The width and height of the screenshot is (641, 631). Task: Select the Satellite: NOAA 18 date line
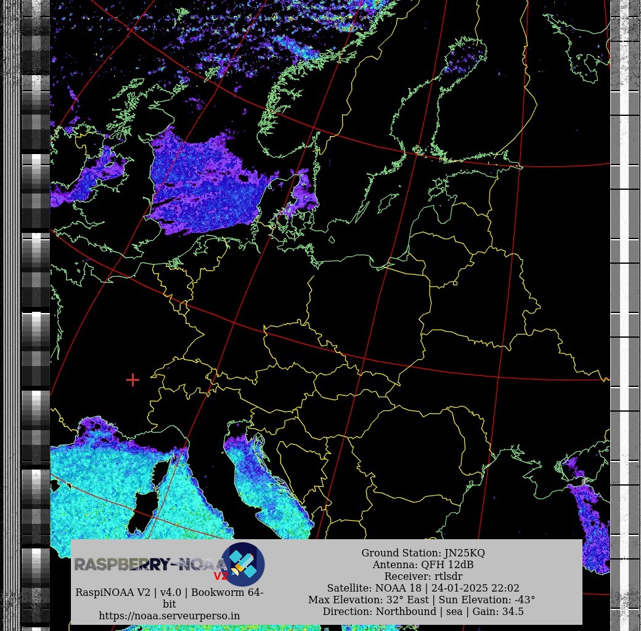(x=423, y=588)
